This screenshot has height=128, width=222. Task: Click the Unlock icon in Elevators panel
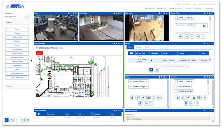point(183,98)
